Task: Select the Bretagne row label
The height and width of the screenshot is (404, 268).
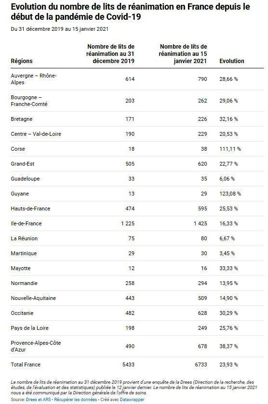Action: click(22, 119)
